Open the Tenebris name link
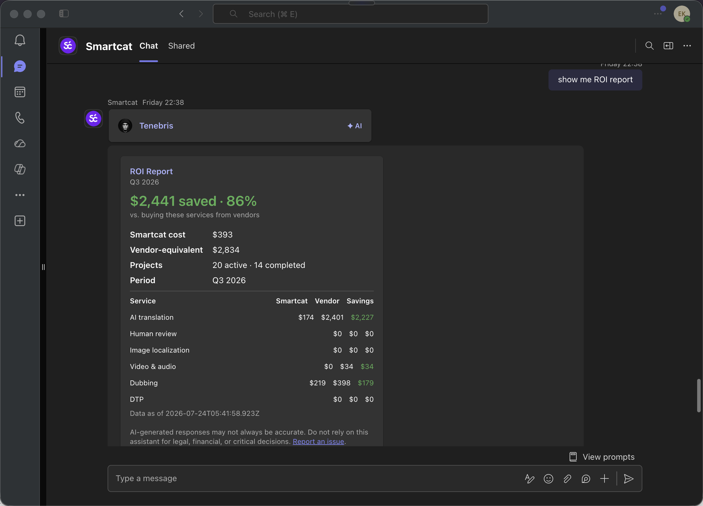This screenshot has height=506, width=703. click(156, 126)
